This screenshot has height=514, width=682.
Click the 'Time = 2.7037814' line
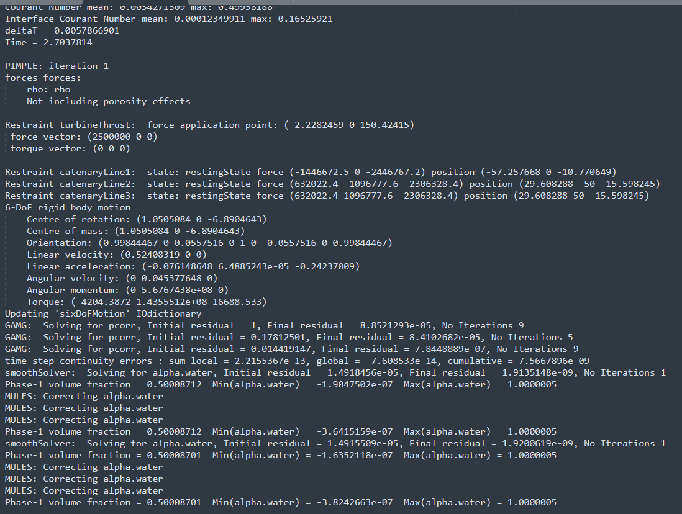click(x=49, y=42)
